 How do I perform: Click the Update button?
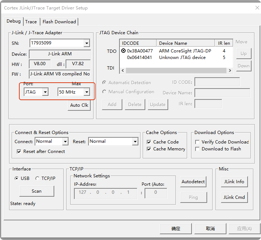158,105
